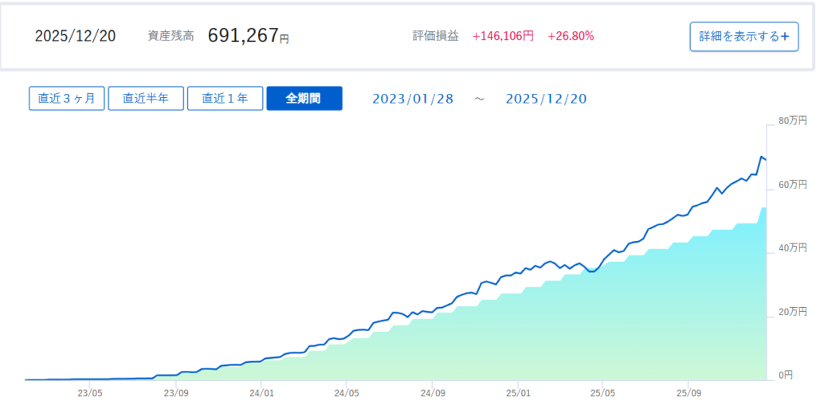The image size is (816, 405).
Task: Click the 25/05 x-axis label
Action: 603,392
